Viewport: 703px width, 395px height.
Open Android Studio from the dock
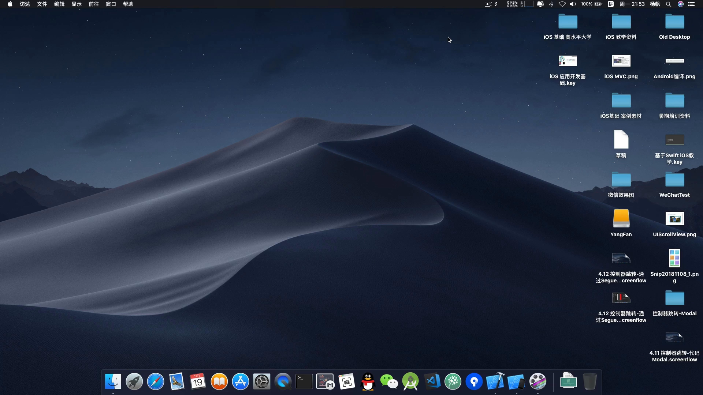410,382
